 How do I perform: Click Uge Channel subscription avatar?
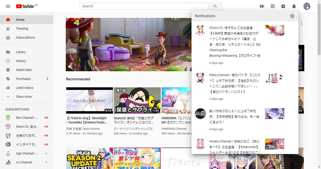click(x=8, y=153)
